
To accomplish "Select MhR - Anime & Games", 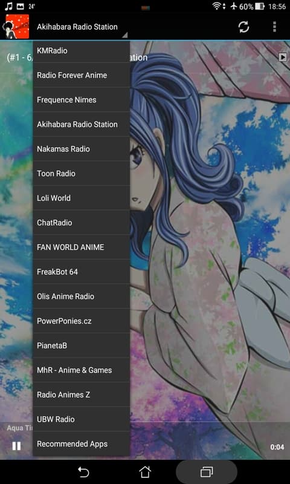I will coord(82,370).
